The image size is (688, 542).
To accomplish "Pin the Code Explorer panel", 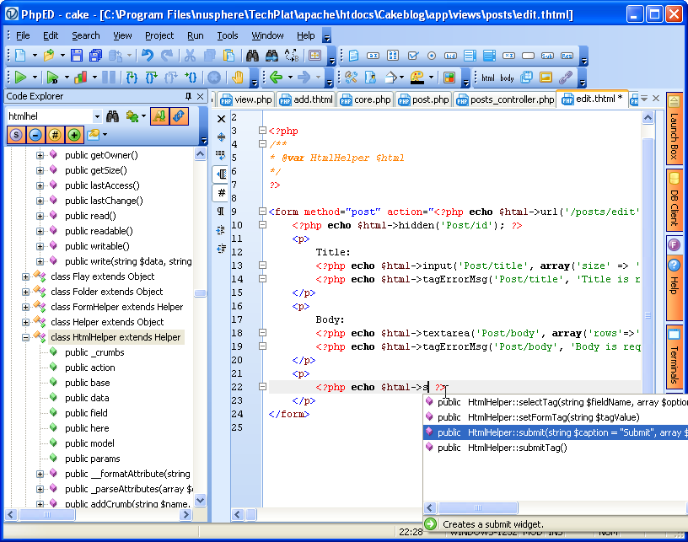I will (188, 96).
